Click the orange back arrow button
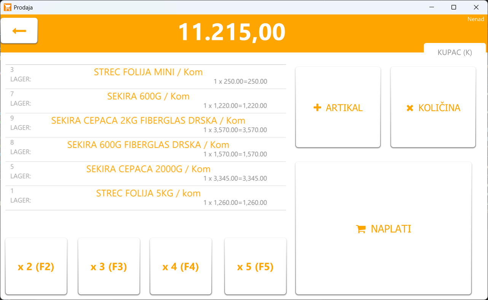Image resolution: width=488 pixels, height=300 pixels. pyautogui.click(x=19, y=31)
